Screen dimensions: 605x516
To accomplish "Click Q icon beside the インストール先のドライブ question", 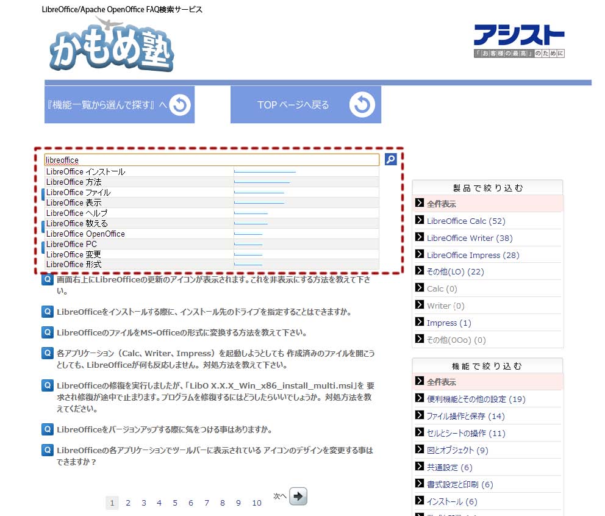I will pyautogui.click(x=48, y=312).
